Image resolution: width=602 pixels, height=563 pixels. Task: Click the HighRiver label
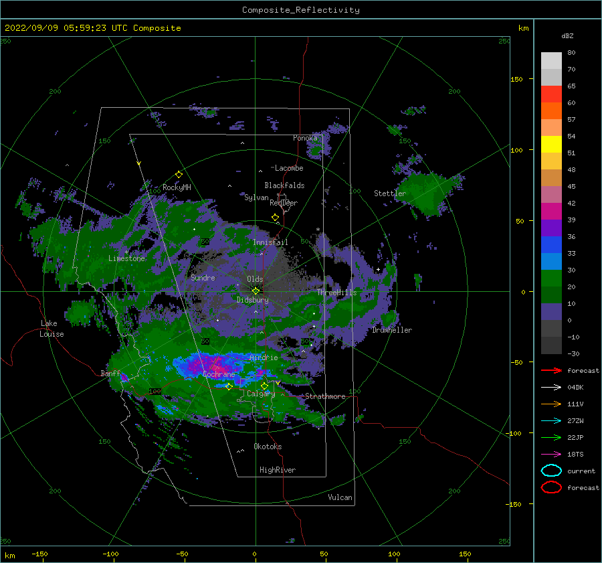[278, 470]
